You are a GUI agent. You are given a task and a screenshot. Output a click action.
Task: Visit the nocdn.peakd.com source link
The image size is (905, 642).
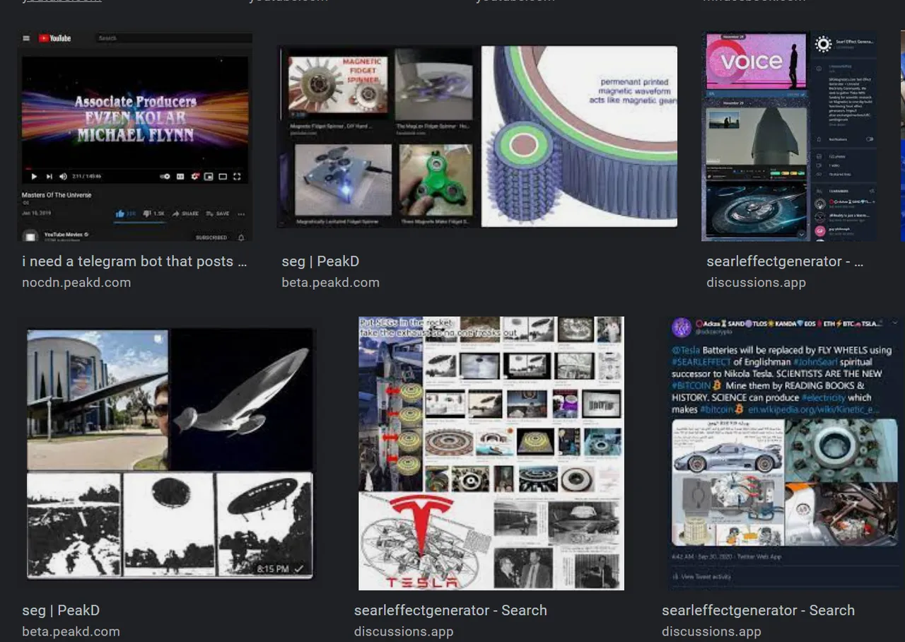click(76, 282)
